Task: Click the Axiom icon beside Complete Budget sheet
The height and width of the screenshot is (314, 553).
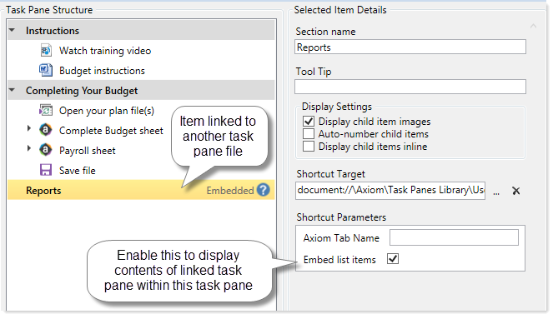Action: [x=46, y=130]
